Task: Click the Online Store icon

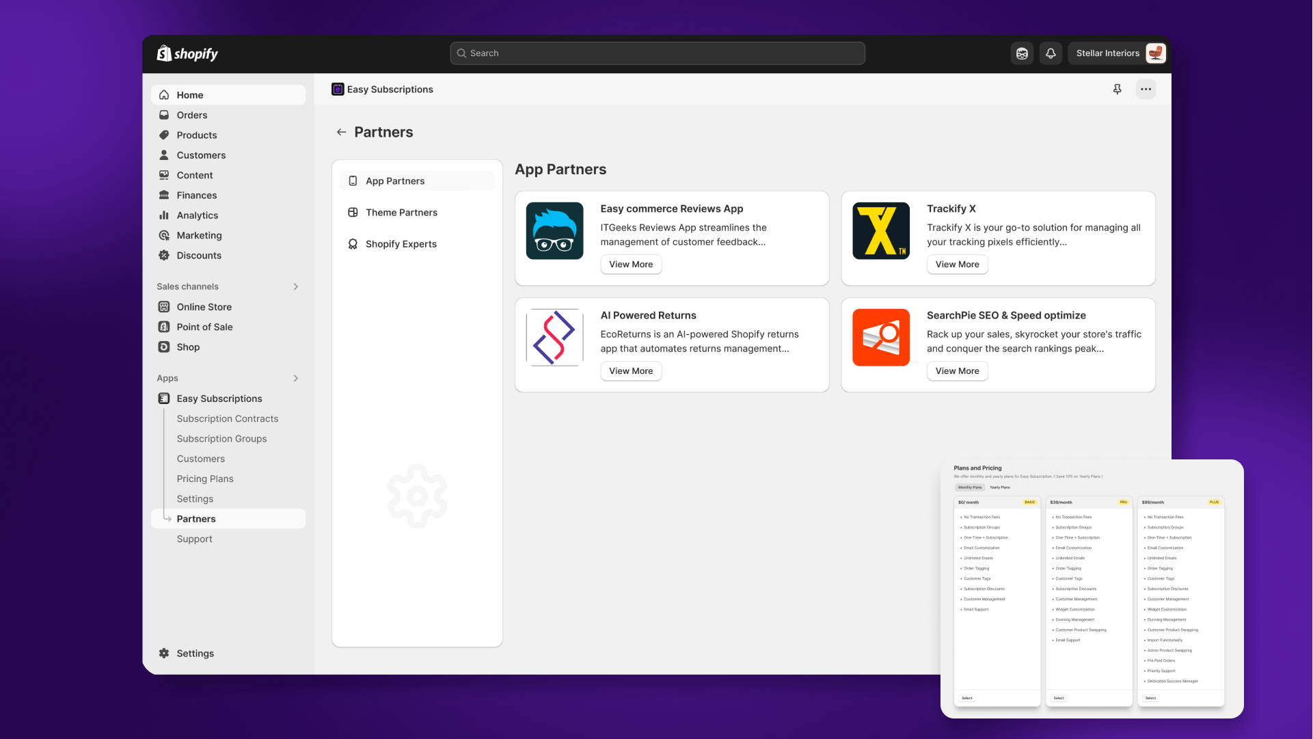Action: pyautogui.click(x=164, y=307)
